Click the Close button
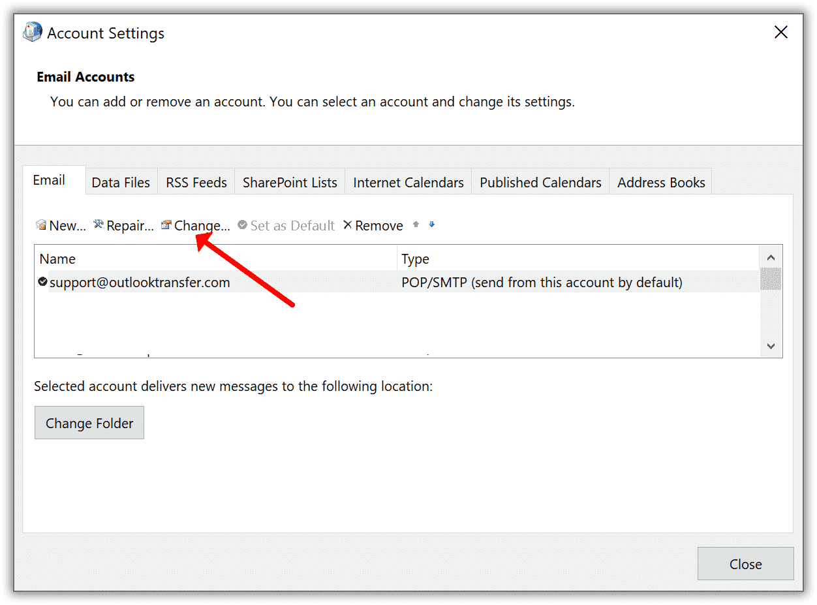The width and height of the screenshot is (817, 605). coord(745,564)
